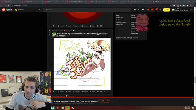Open the browser extensions puzzle icon

[184, 5]
